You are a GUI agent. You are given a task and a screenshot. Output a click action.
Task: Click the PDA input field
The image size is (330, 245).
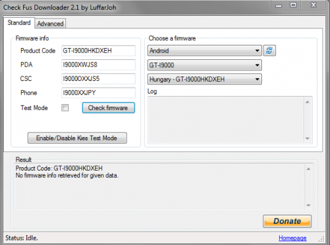[98, 65]
